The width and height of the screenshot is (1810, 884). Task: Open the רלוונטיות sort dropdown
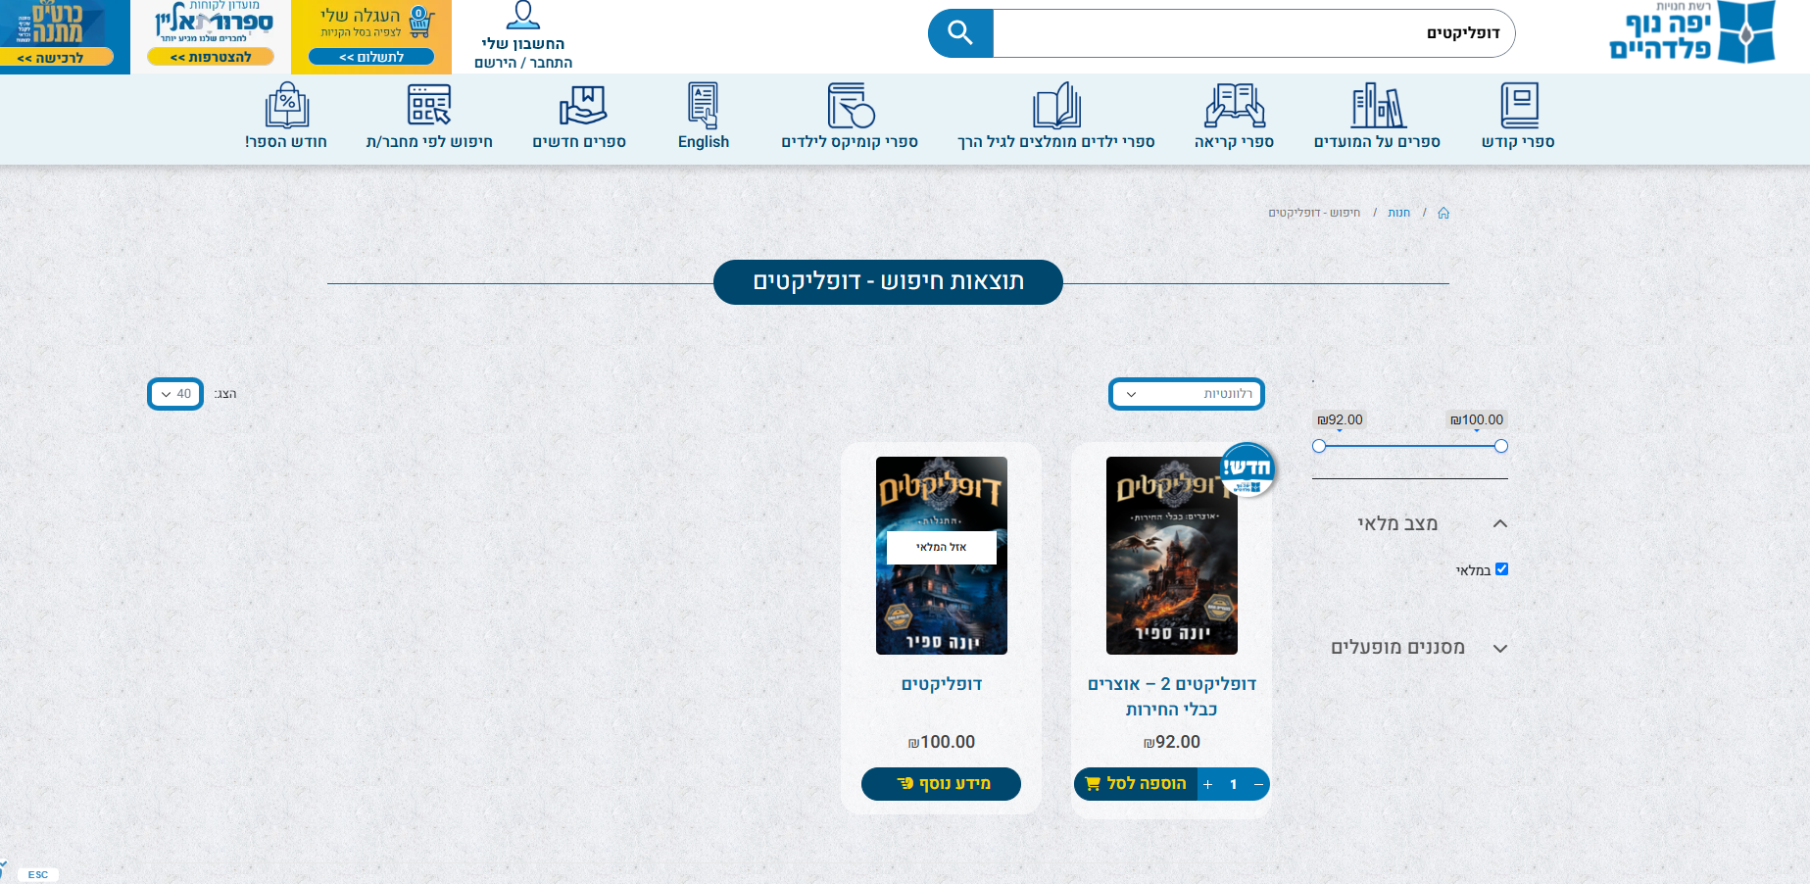pos(1186,394)
